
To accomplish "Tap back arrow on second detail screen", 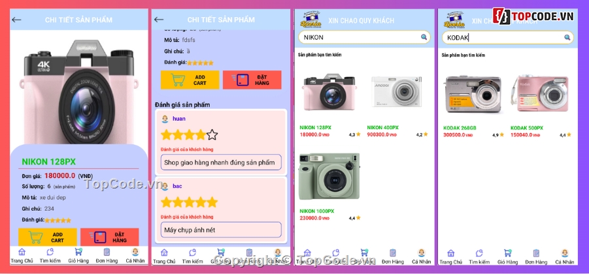I will point(159,20).
